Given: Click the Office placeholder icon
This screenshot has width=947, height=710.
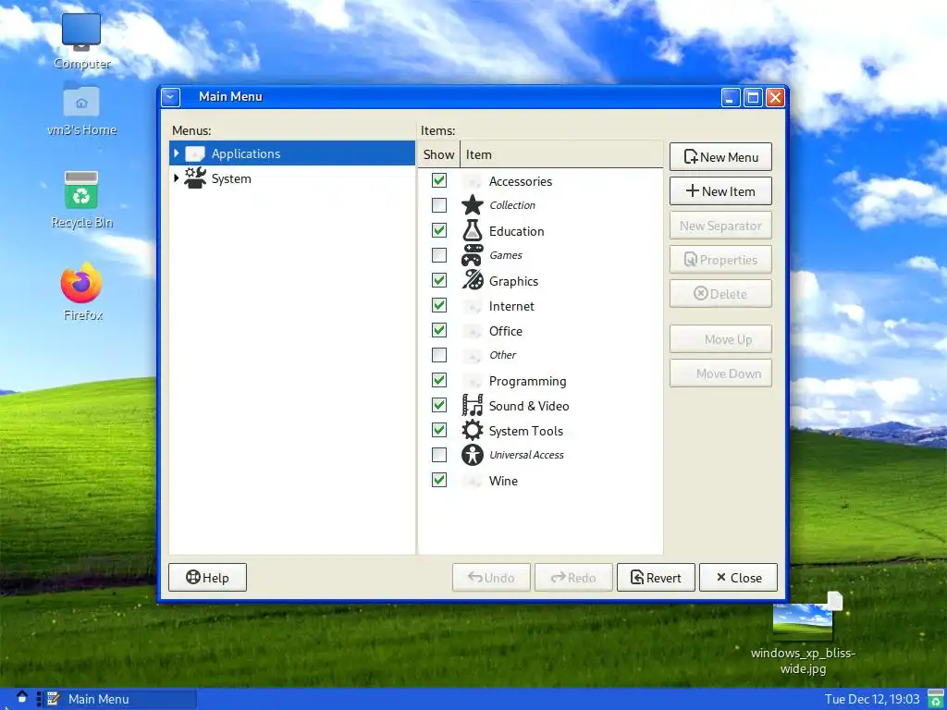Looking at the screenshot, I should click(x=473, y=331).
